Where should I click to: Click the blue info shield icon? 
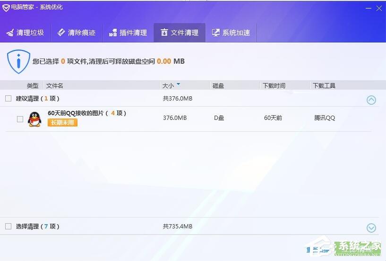(18, 61)
